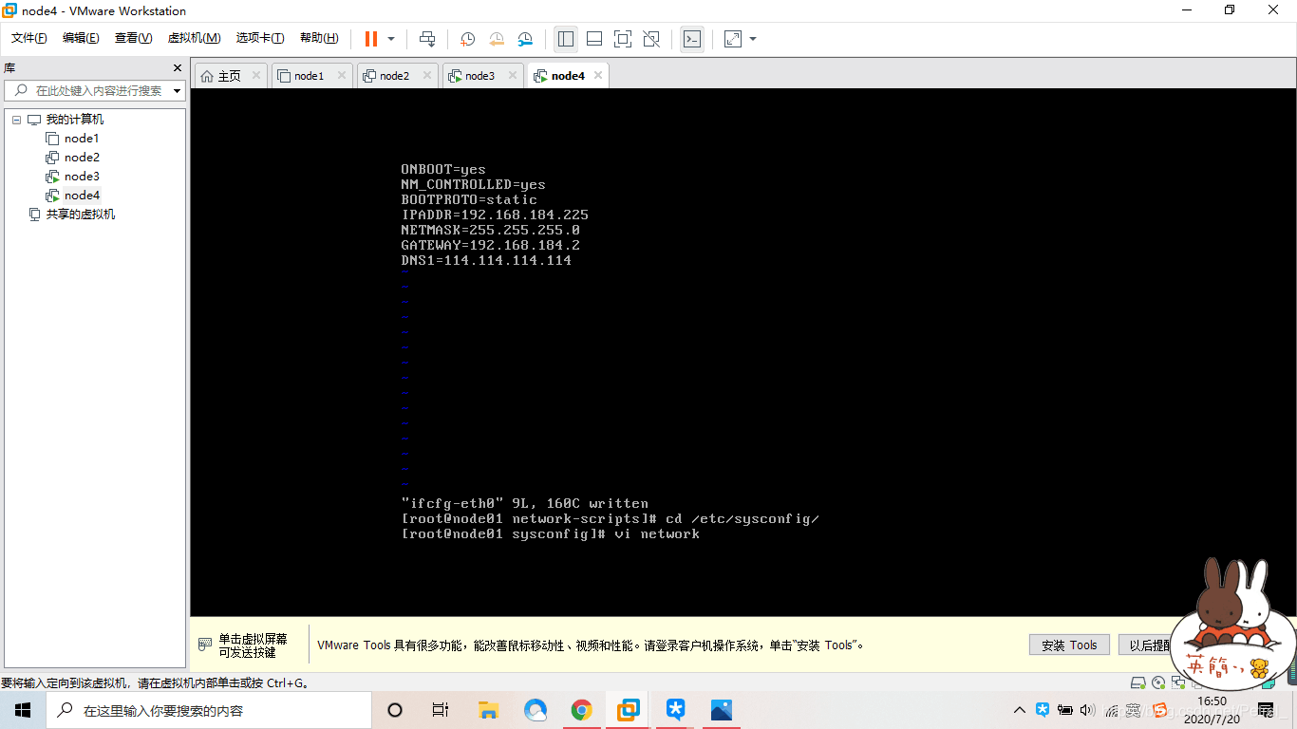Open File Explorer from the taskbar
Image resolution: width=1297 pixels, height=729 pixels.
[488, 710]
